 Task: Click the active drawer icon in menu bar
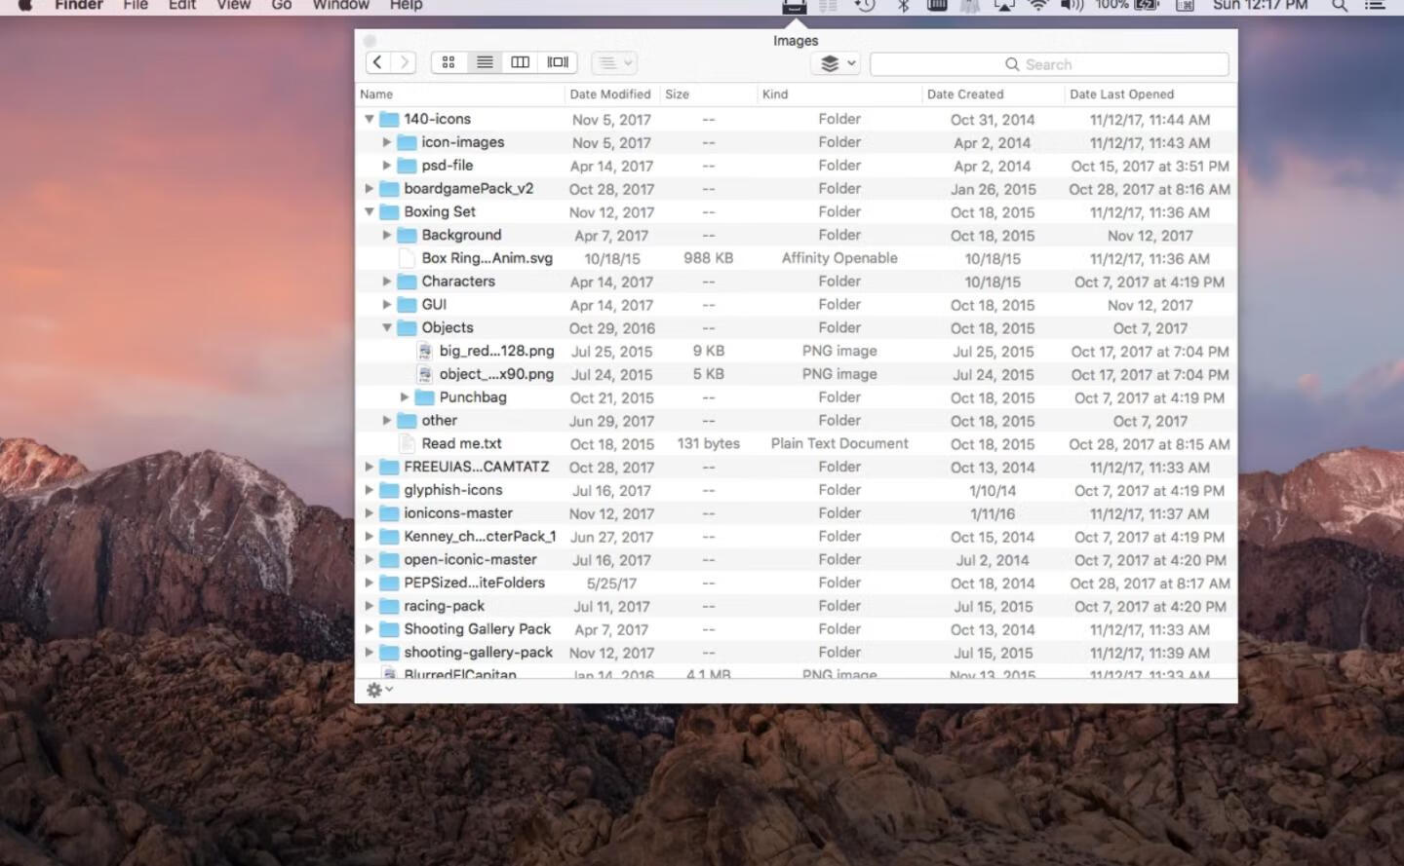[x=795, y=6]
